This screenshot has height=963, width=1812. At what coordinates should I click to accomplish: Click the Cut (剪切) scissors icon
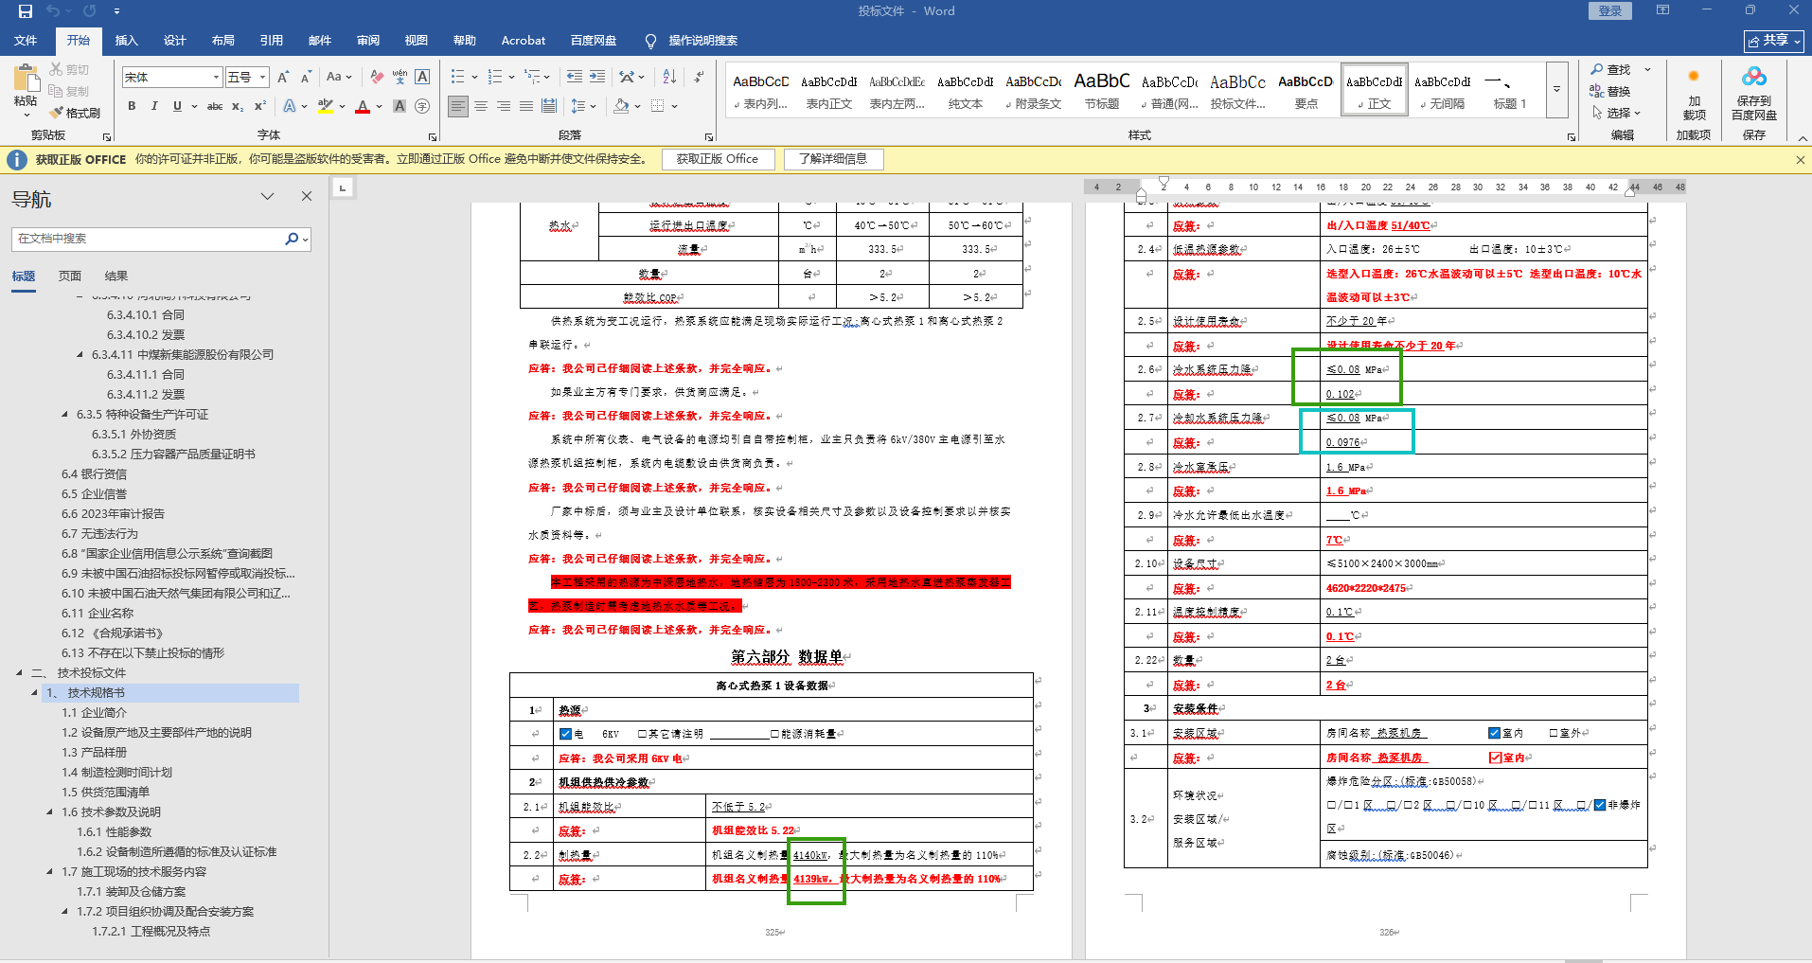pyautogui.click(x=57, y=69)
